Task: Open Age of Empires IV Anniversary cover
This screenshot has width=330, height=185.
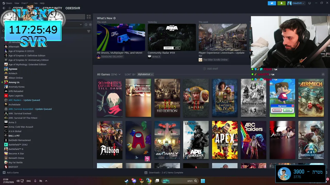Action: [225, 98]
